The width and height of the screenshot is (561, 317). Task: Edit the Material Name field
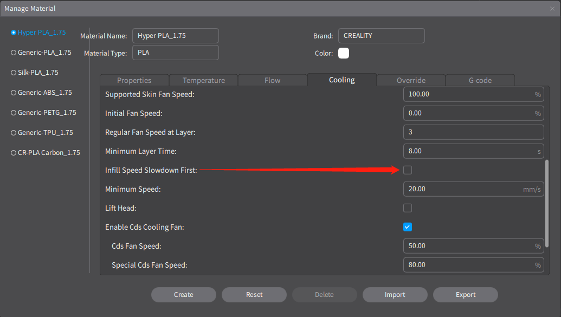coord(175,36)
